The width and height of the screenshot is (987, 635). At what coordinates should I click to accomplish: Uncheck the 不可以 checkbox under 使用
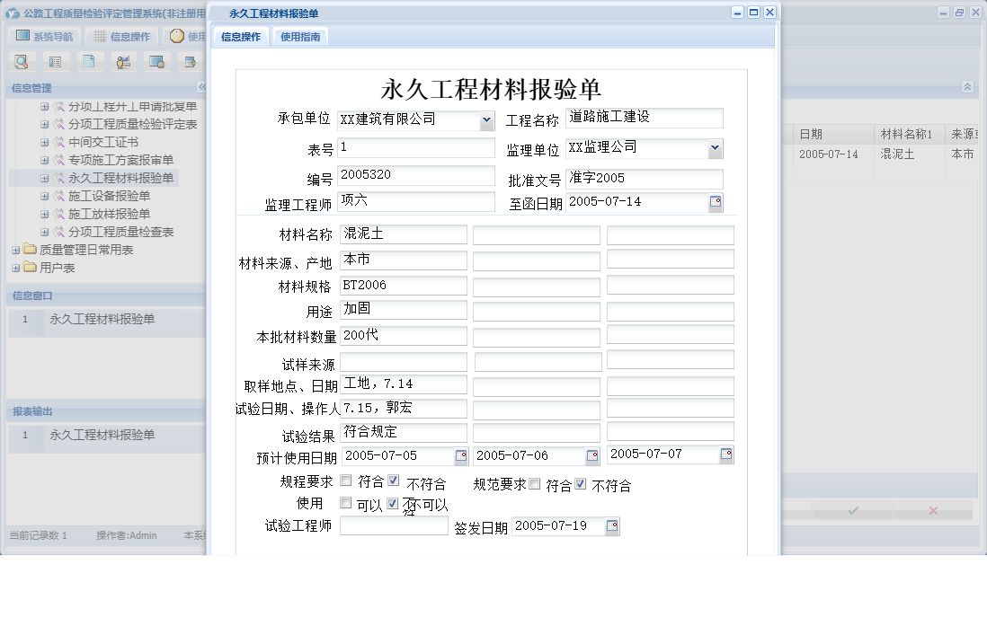click(392, 504)
